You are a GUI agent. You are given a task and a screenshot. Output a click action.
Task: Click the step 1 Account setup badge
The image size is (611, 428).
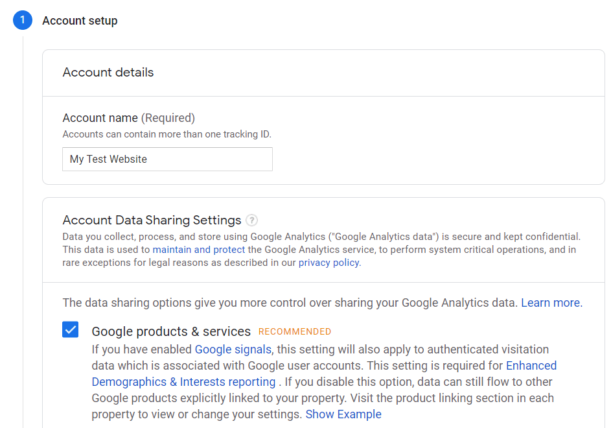tap(22, 20)
